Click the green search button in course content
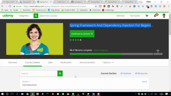171x96 pixels. (x=60, y=74)
